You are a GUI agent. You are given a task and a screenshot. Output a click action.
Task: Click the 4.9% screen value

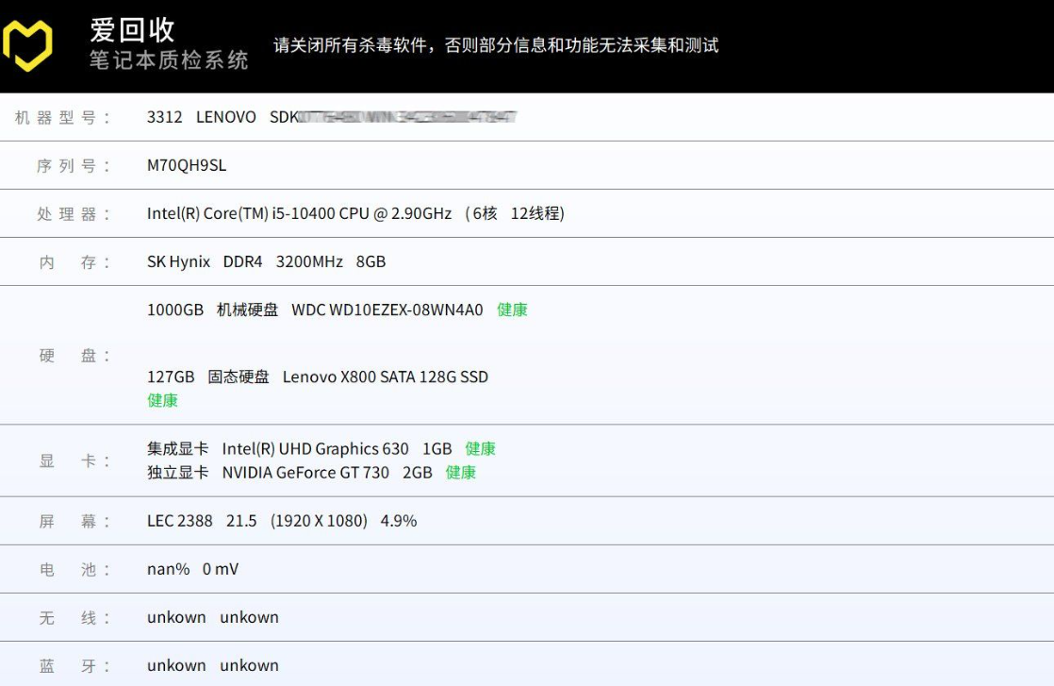(399, 521)
